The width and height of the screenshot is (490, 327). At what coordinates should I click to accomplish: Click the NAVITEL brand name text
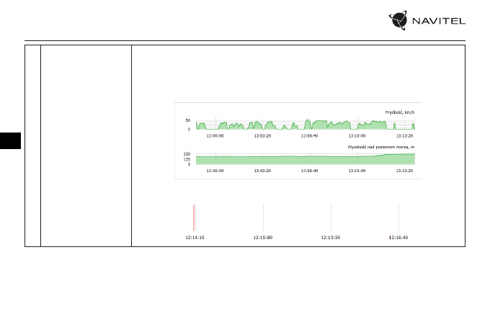pos(439,22)
